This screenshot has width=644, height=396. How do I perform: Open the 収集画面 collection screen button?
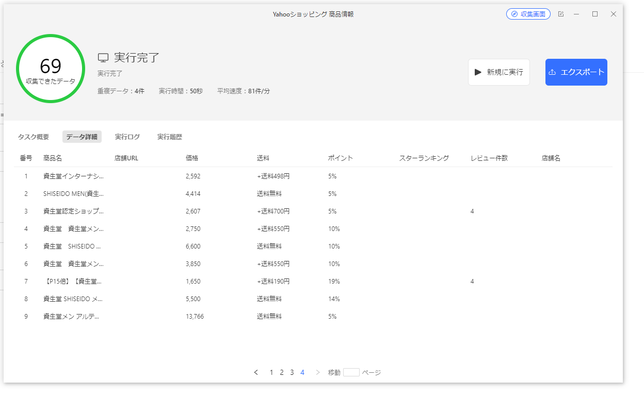coord(528,14)
